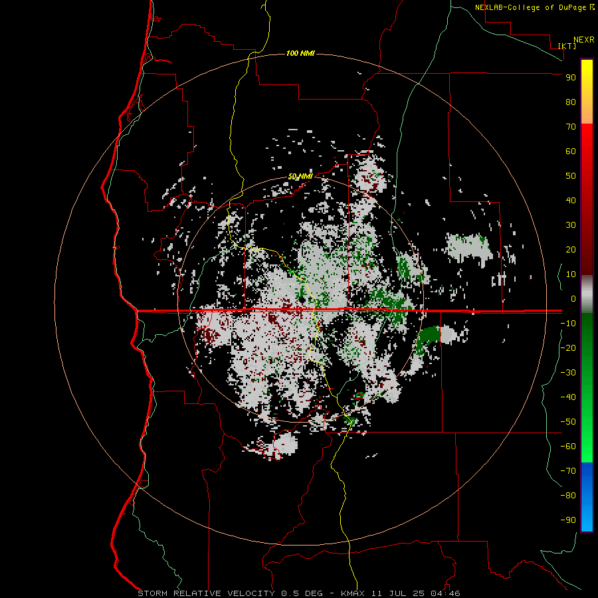Click the -10 value on the velocity scale

tap(568, 324)
